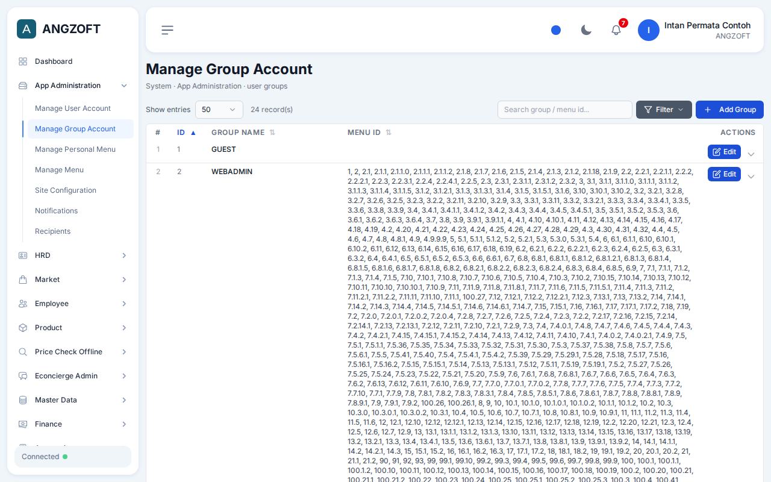Collapse the App Administration menu chevron

point(124,86)
